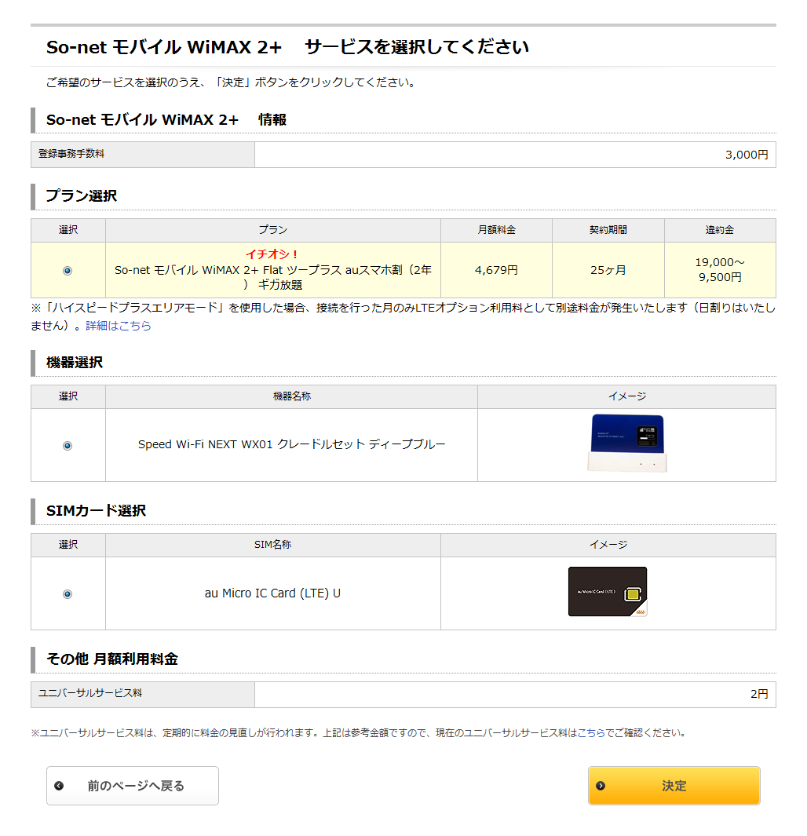Viewport: 807px width, 836px height.
Task: Click the 決定 confirm button
Action: coord(674,785)
